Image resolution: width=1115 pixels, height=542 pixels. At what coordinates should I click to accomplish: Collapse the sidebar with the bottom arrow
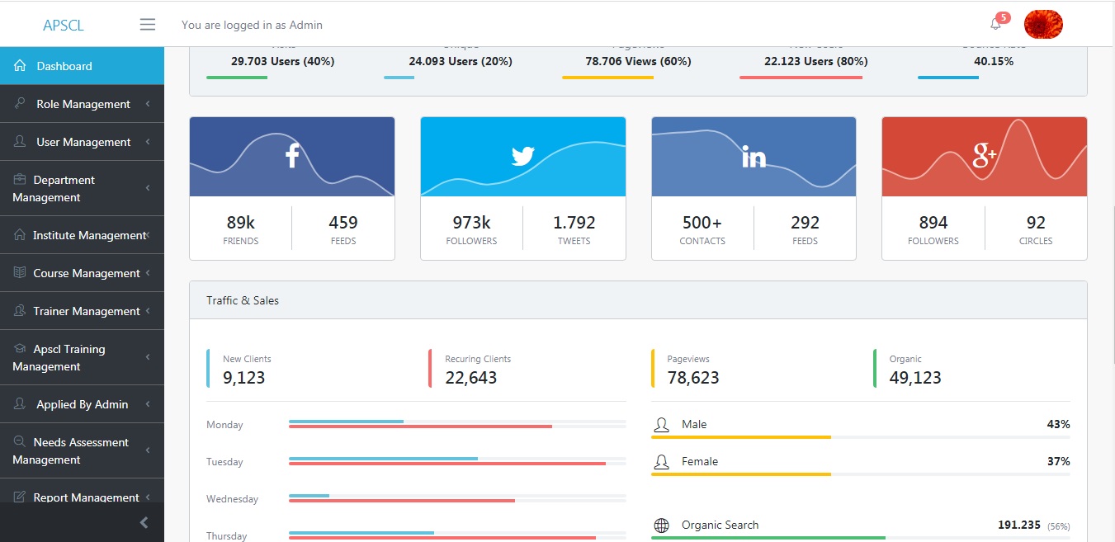[144, 522]
